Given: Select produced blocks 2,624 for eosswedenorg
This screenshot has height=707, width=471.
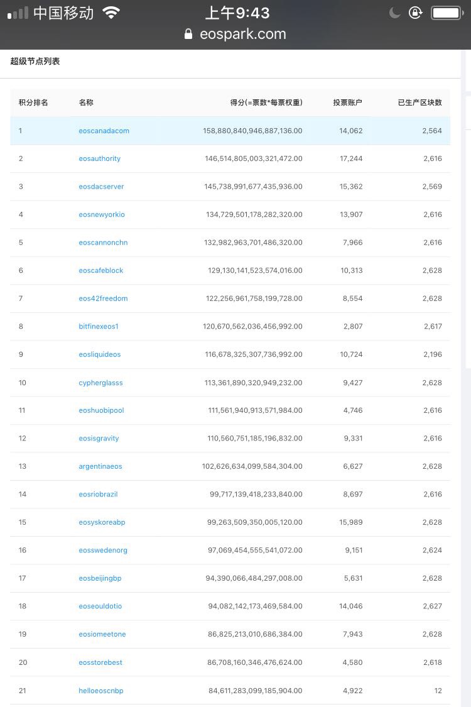Looking at the screenshot, I should click(432, 550).
